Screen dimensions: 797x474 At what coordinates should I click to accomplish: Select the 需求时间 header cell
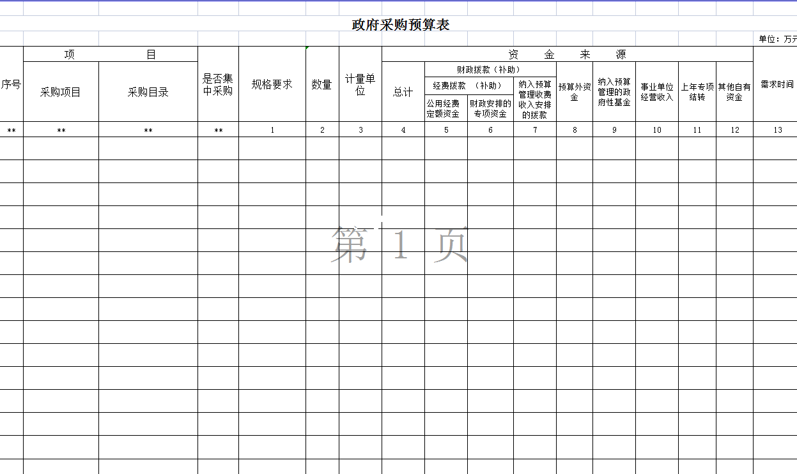[777, 84]
